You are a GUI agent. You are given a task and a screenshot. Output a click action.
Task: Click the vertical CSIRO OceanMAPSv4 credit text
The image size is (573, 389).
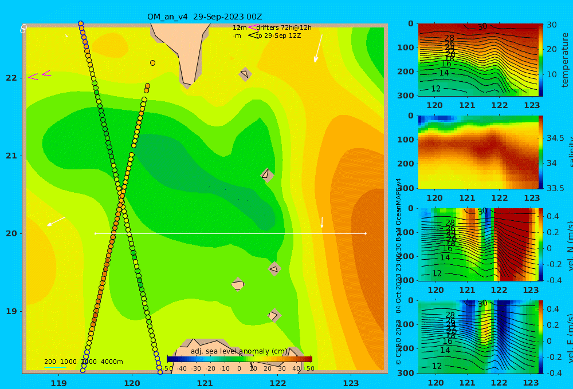coord(398,272)
